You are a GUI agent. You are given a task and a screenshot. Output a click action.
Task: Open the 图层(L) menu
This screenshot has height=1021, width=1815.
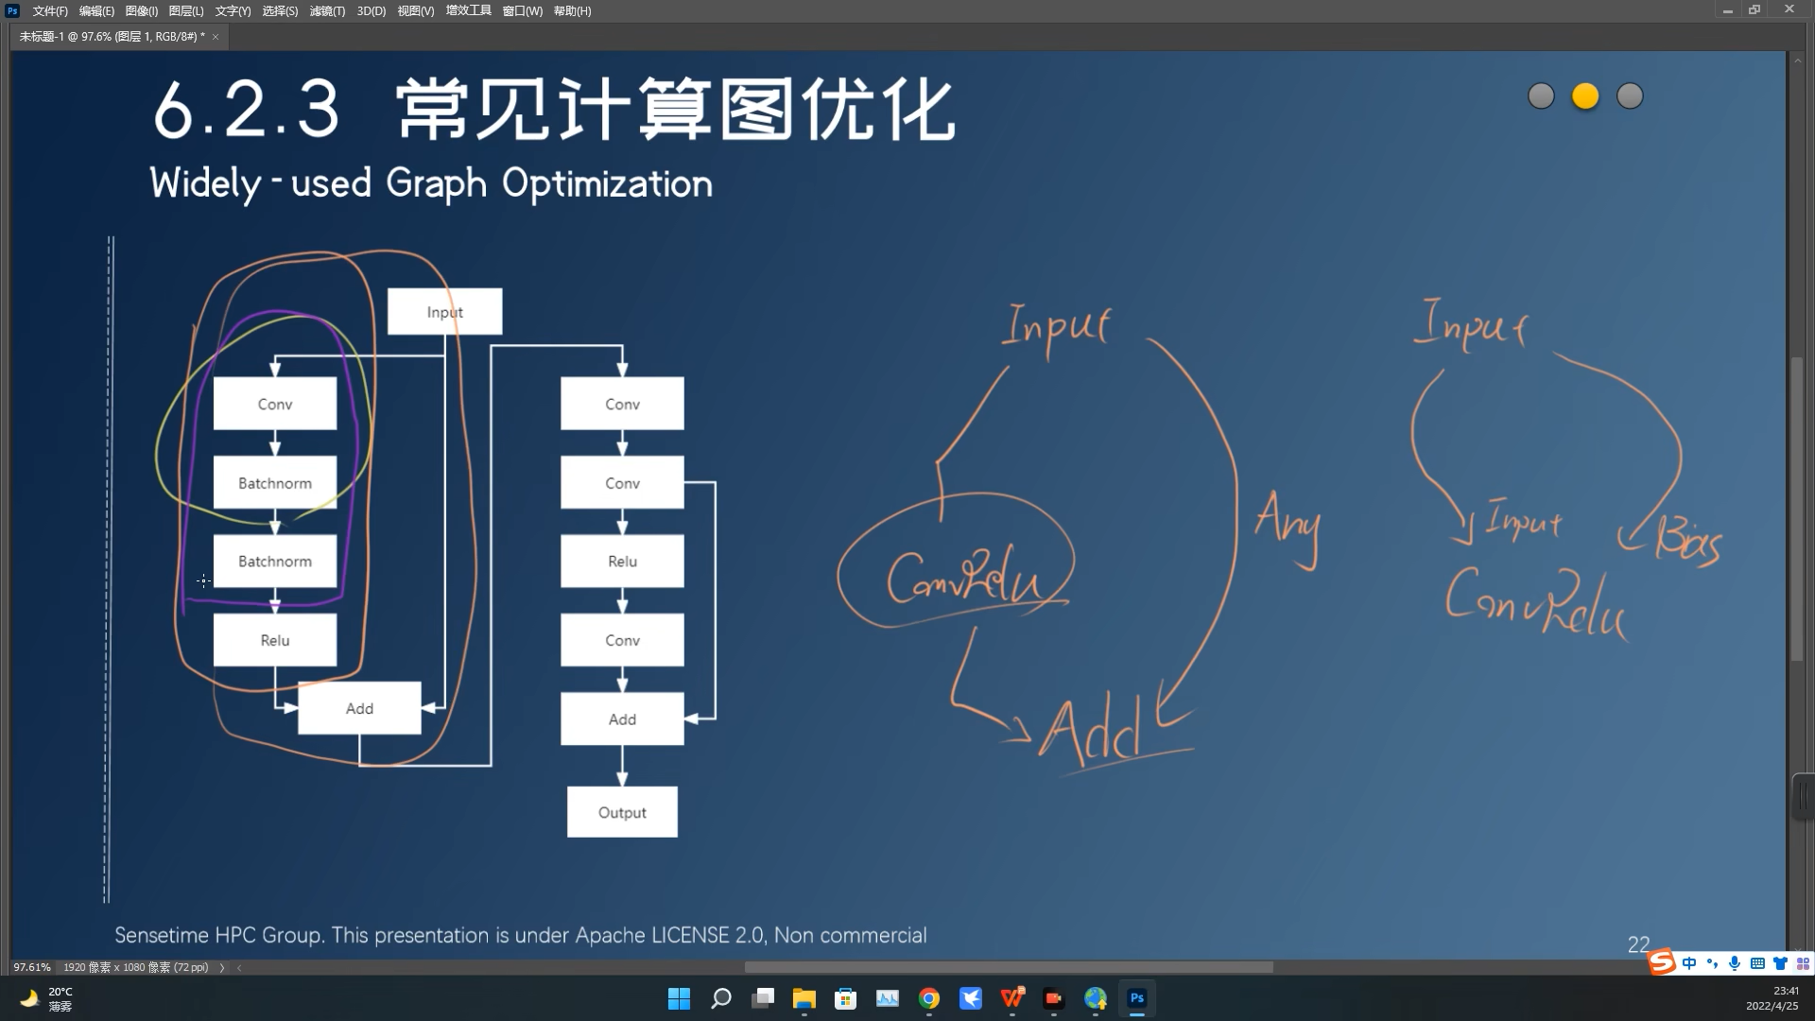[185, 11]
